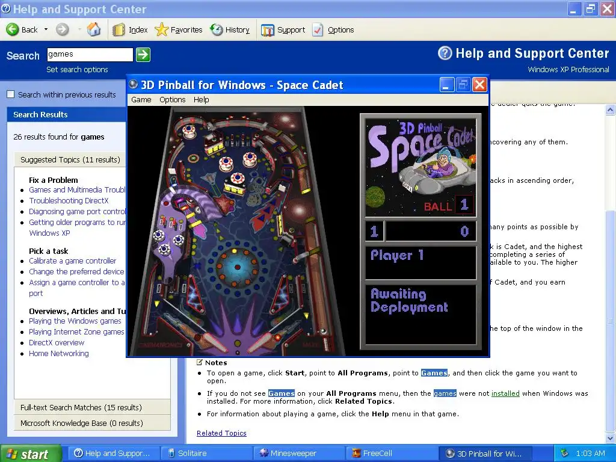
Task: Expand Suggested Topics (11 results) section
Action: click(70, 160)
